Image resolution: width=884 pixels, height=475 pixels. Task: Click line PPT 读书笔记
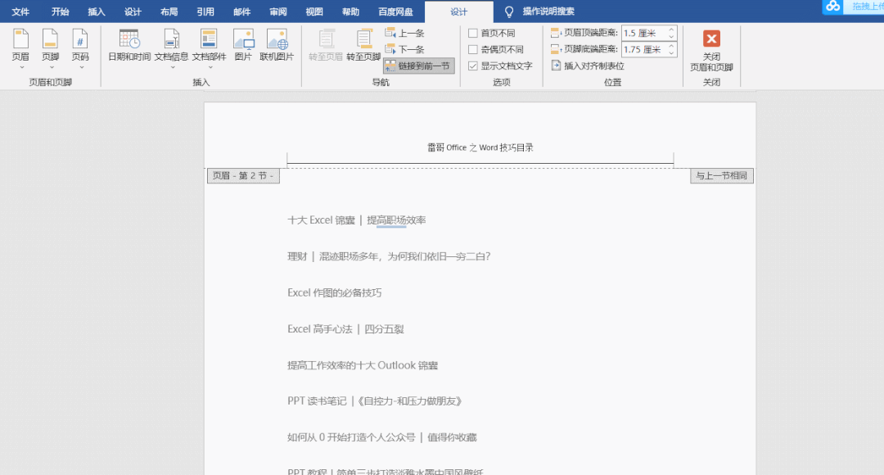tap(376, 401)
